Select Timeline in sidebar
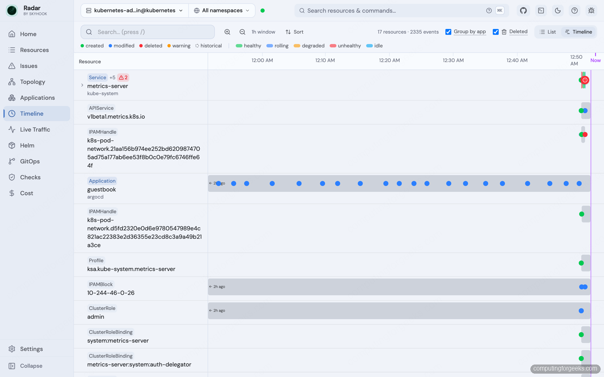Viewport: 604px width, 377px height. (x=37, y=113)
